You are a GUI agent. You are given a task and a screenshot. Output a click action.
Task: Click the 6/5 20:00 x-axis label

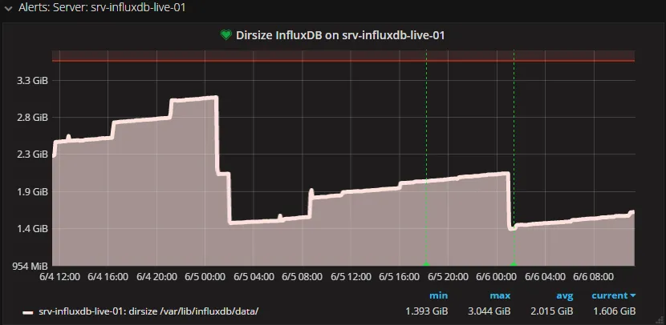pos(448,277)
